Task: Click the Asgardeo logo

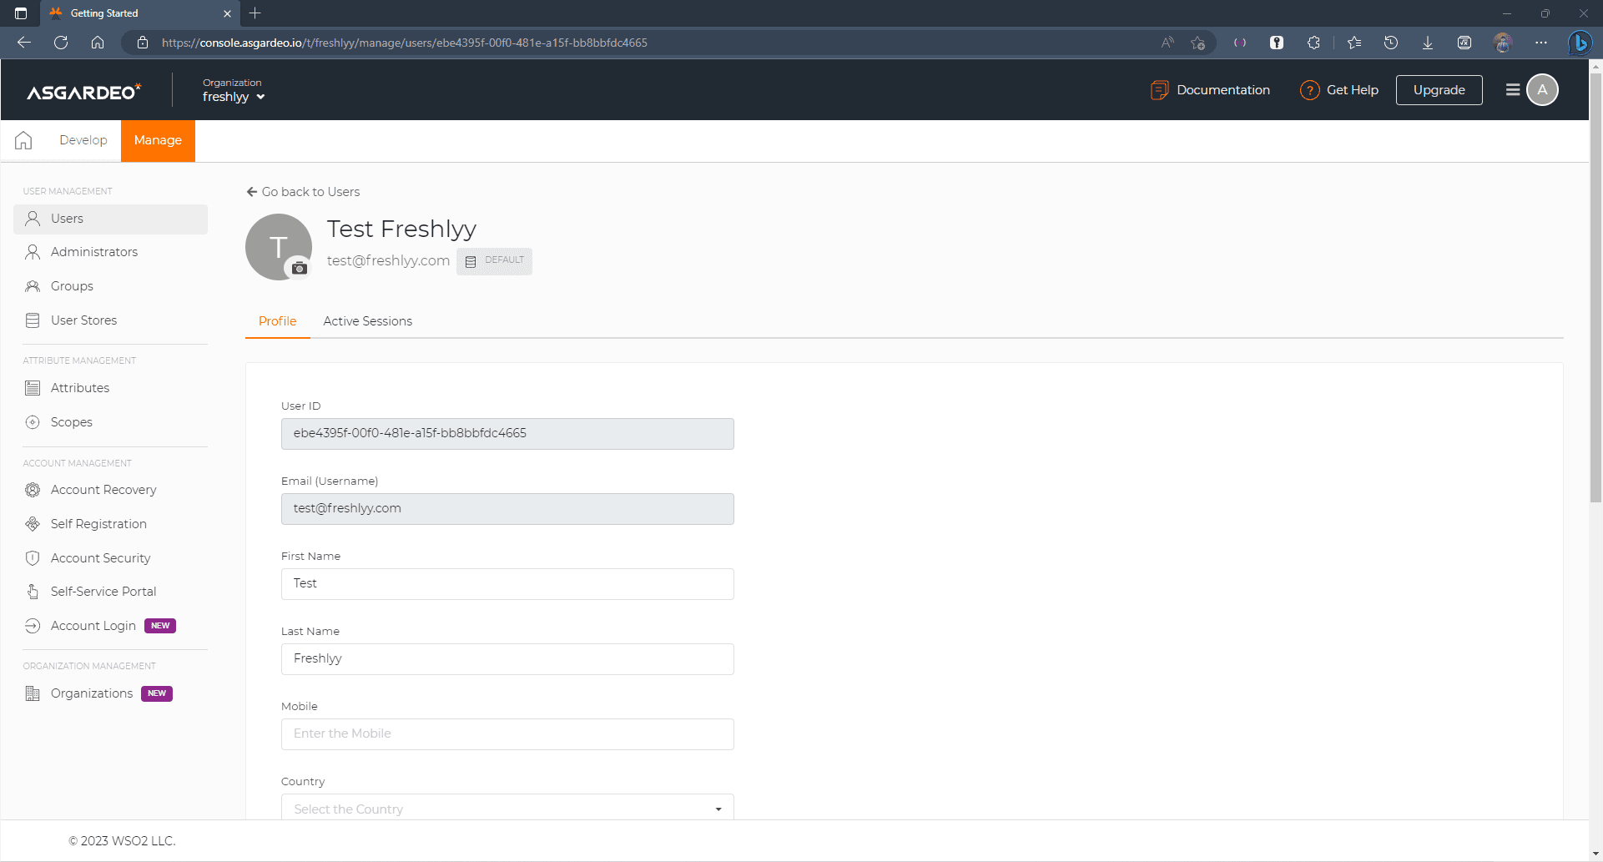Action: (x=84, y=91)
